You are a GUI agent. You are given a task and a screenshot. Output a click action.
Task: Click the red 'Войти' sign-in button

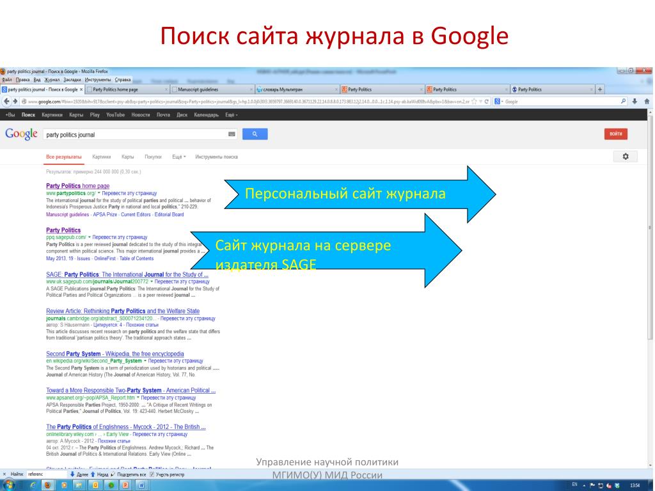pos(616,134)
